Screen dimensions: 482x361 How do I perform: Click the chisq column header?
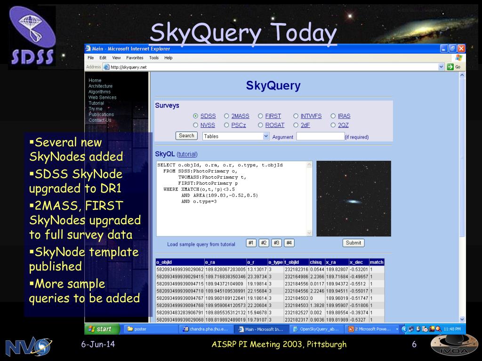point(317,262)
